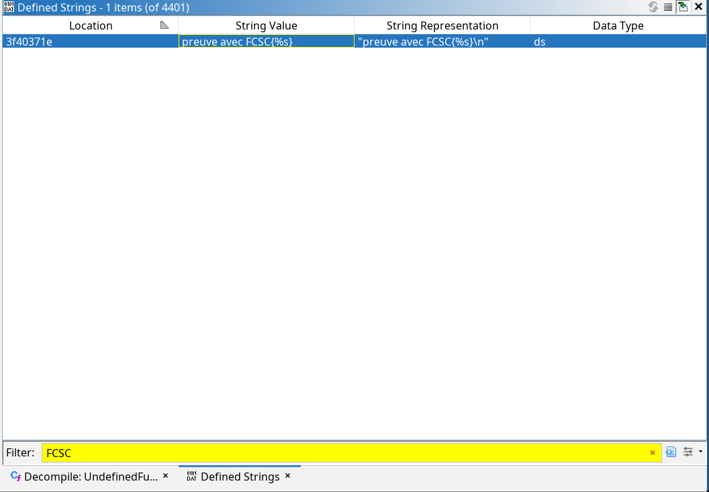Sort by the Data Type column header
The image size is (709, 492).
pyautogui.click(x=618, y=26)
